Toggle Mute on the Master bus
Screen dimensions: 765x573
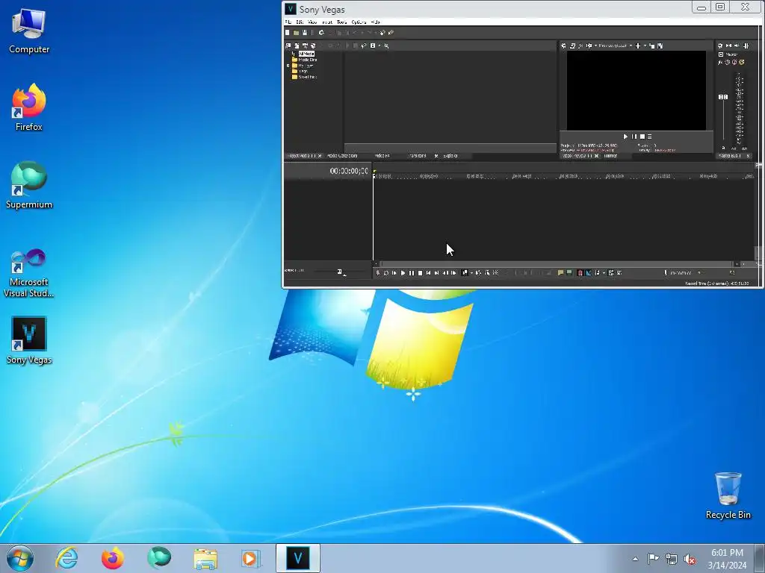click(734, 63)
